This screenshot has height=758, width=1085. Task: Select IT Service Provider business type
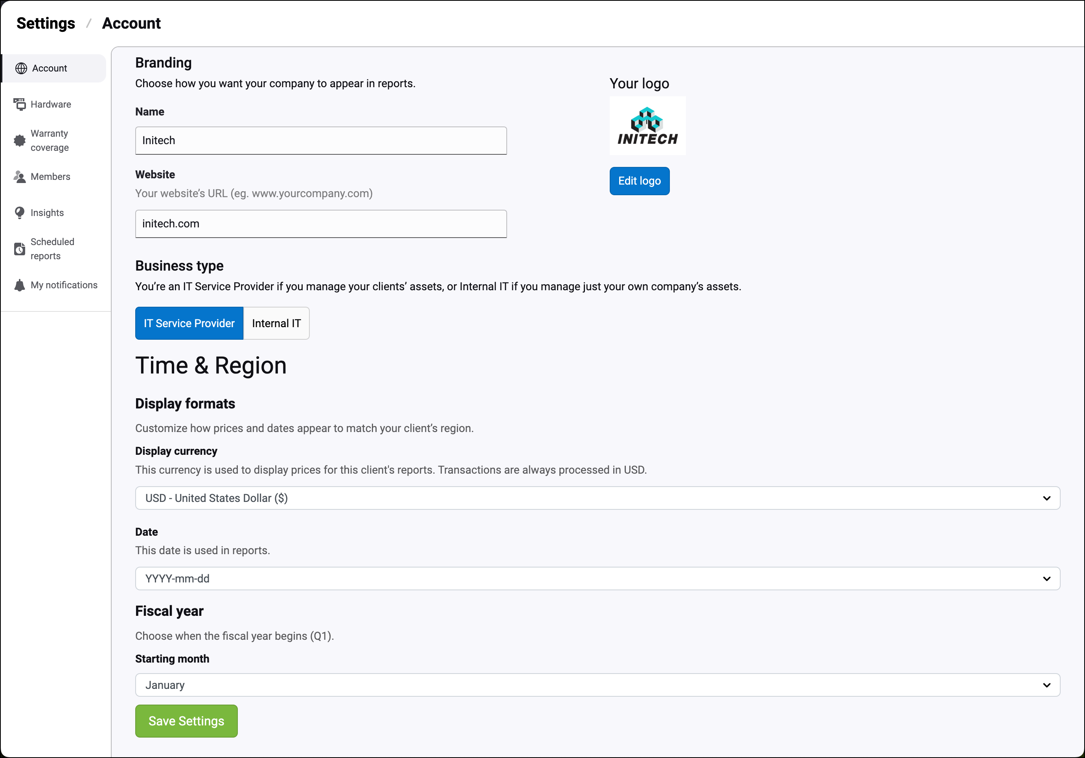pyautogui.click(x=189, y=323)
